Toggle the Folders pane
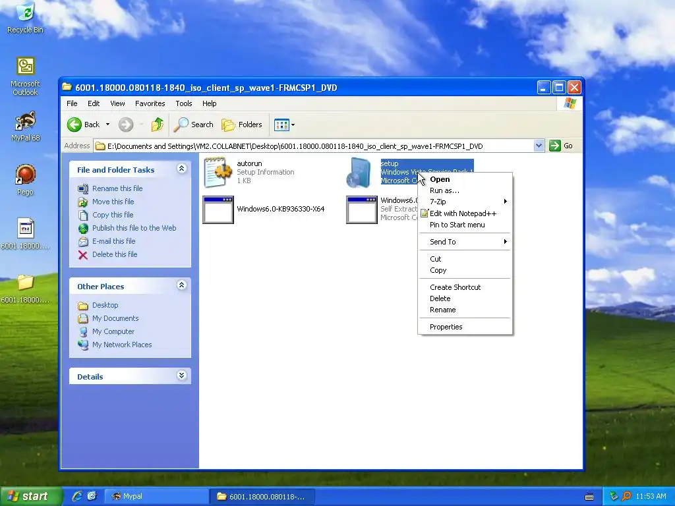Image resolution: width=675 pixels, height=506 pixels. pyautogui.click(x=242, y=125)
